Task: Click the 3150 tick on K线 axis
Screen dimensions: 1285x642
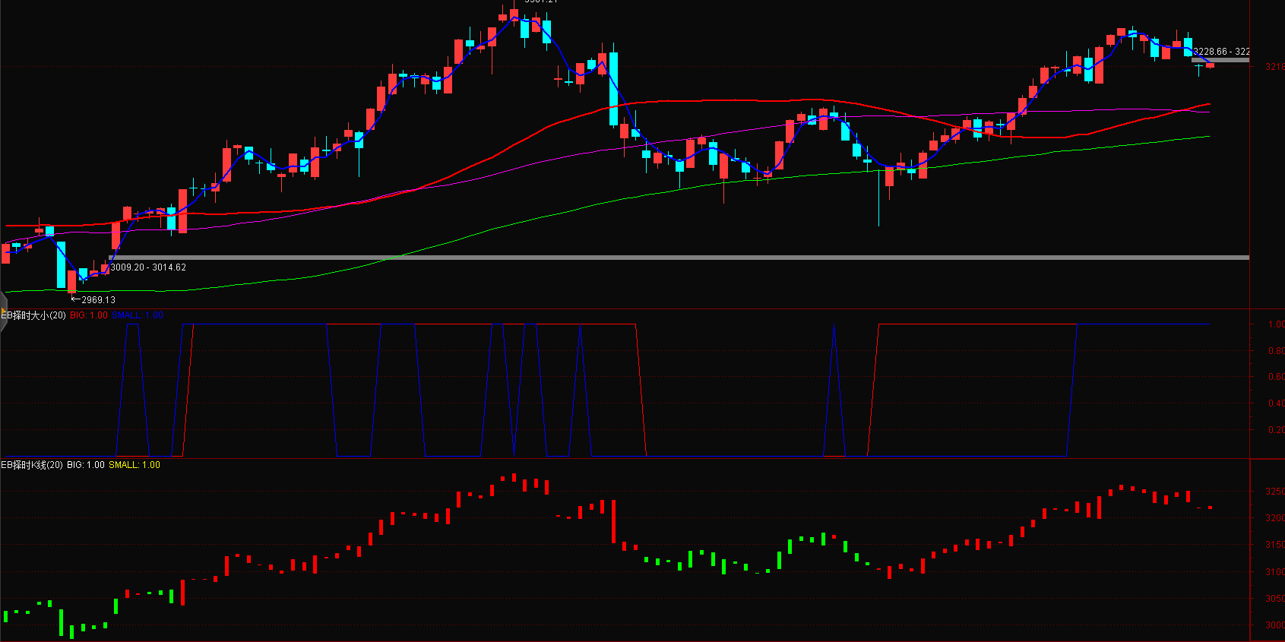Action: (x=1274, y=545)
